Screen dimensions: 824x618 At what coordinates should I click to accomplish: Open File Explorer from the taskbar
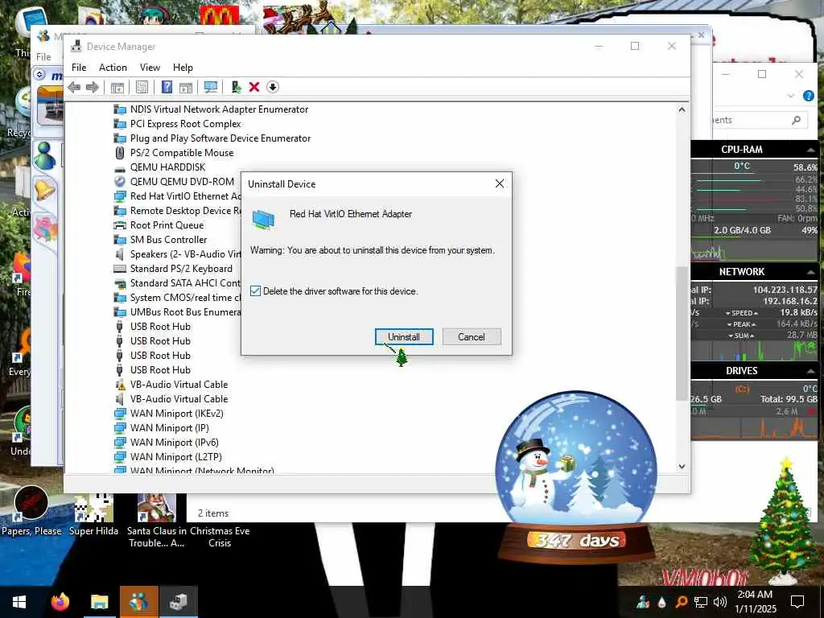tap(99, 602)
